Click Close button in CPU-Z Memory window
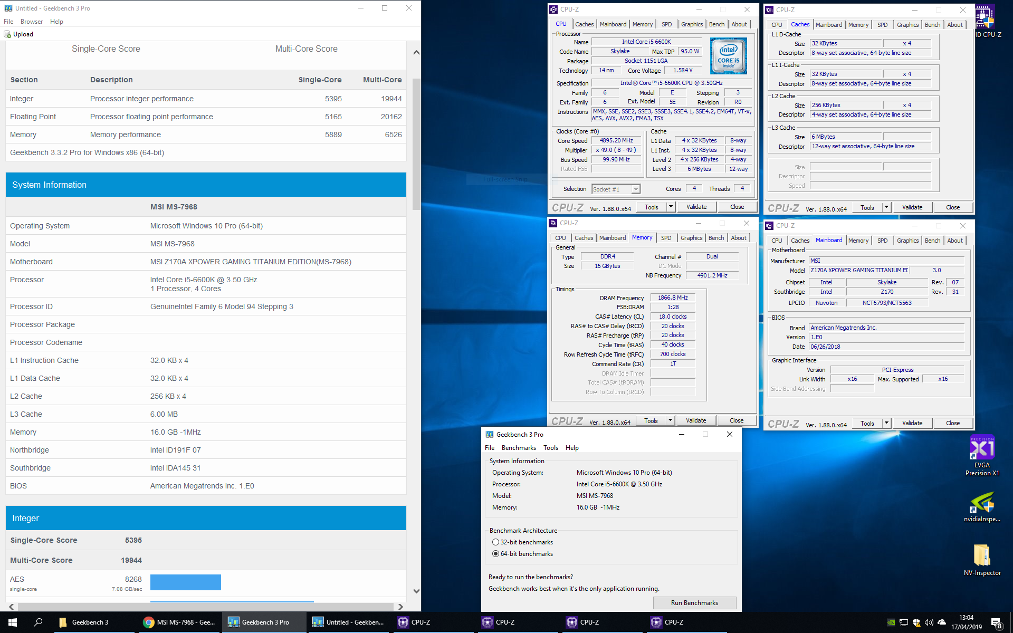1013x633 pixels. [x=737, y=420]
